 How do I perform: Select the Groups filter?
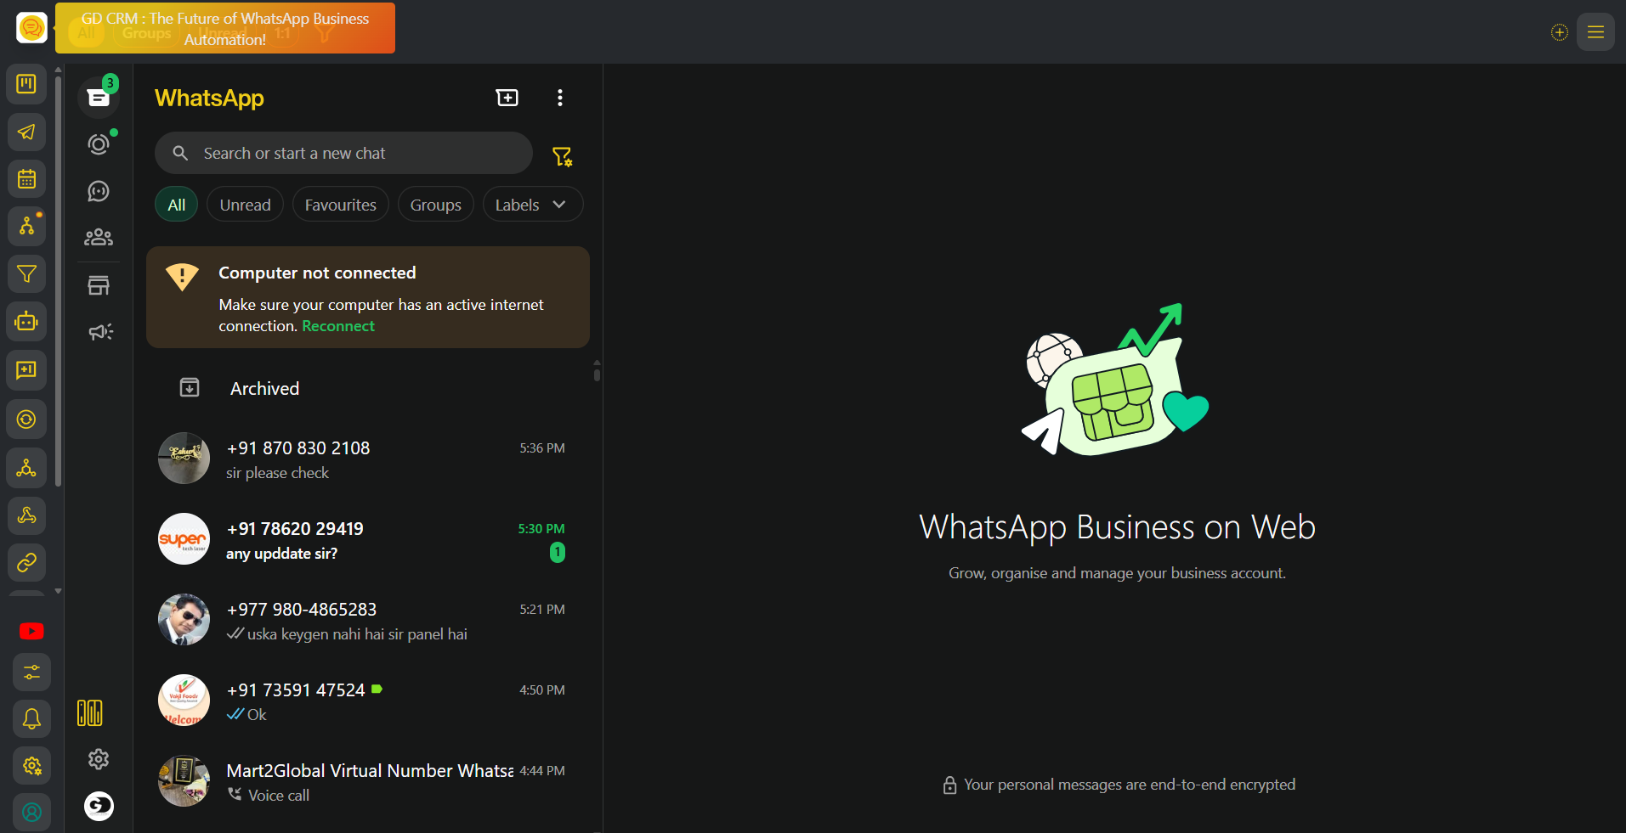pyautogui.click(x=436, y=205)
